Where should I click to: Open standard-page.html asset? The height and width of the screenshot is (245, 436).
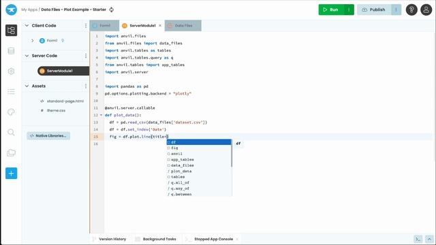click(65, 101)
